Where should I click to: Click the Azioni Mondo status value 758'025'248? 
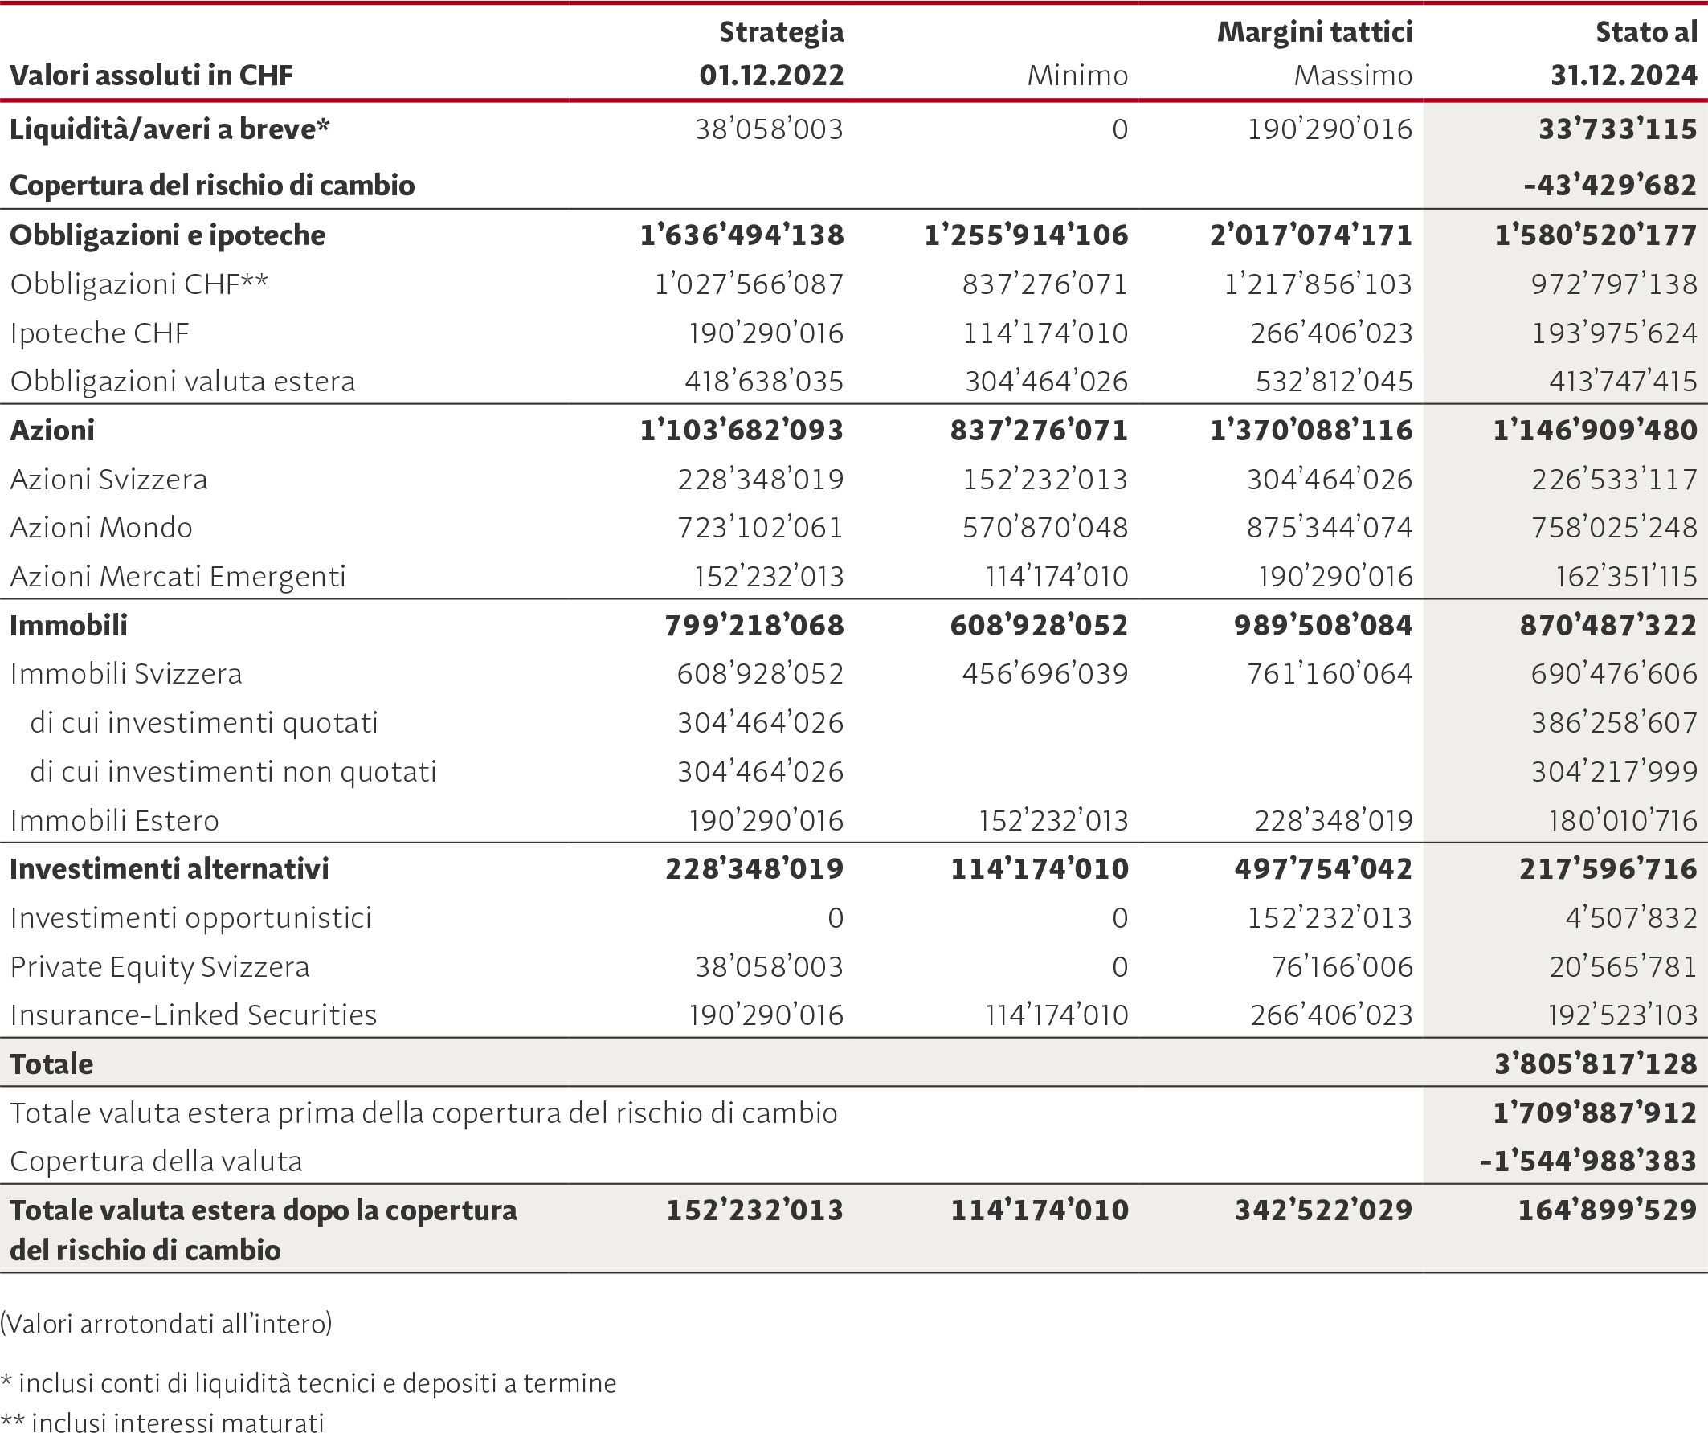[x=1614, y=527]
